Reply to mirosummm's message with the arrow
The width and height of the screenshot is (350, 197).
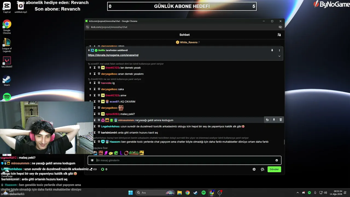(267, 120)
